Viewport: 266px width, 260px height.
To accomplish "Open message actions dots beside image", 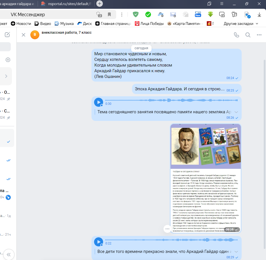I will click(x=167, y=229).
